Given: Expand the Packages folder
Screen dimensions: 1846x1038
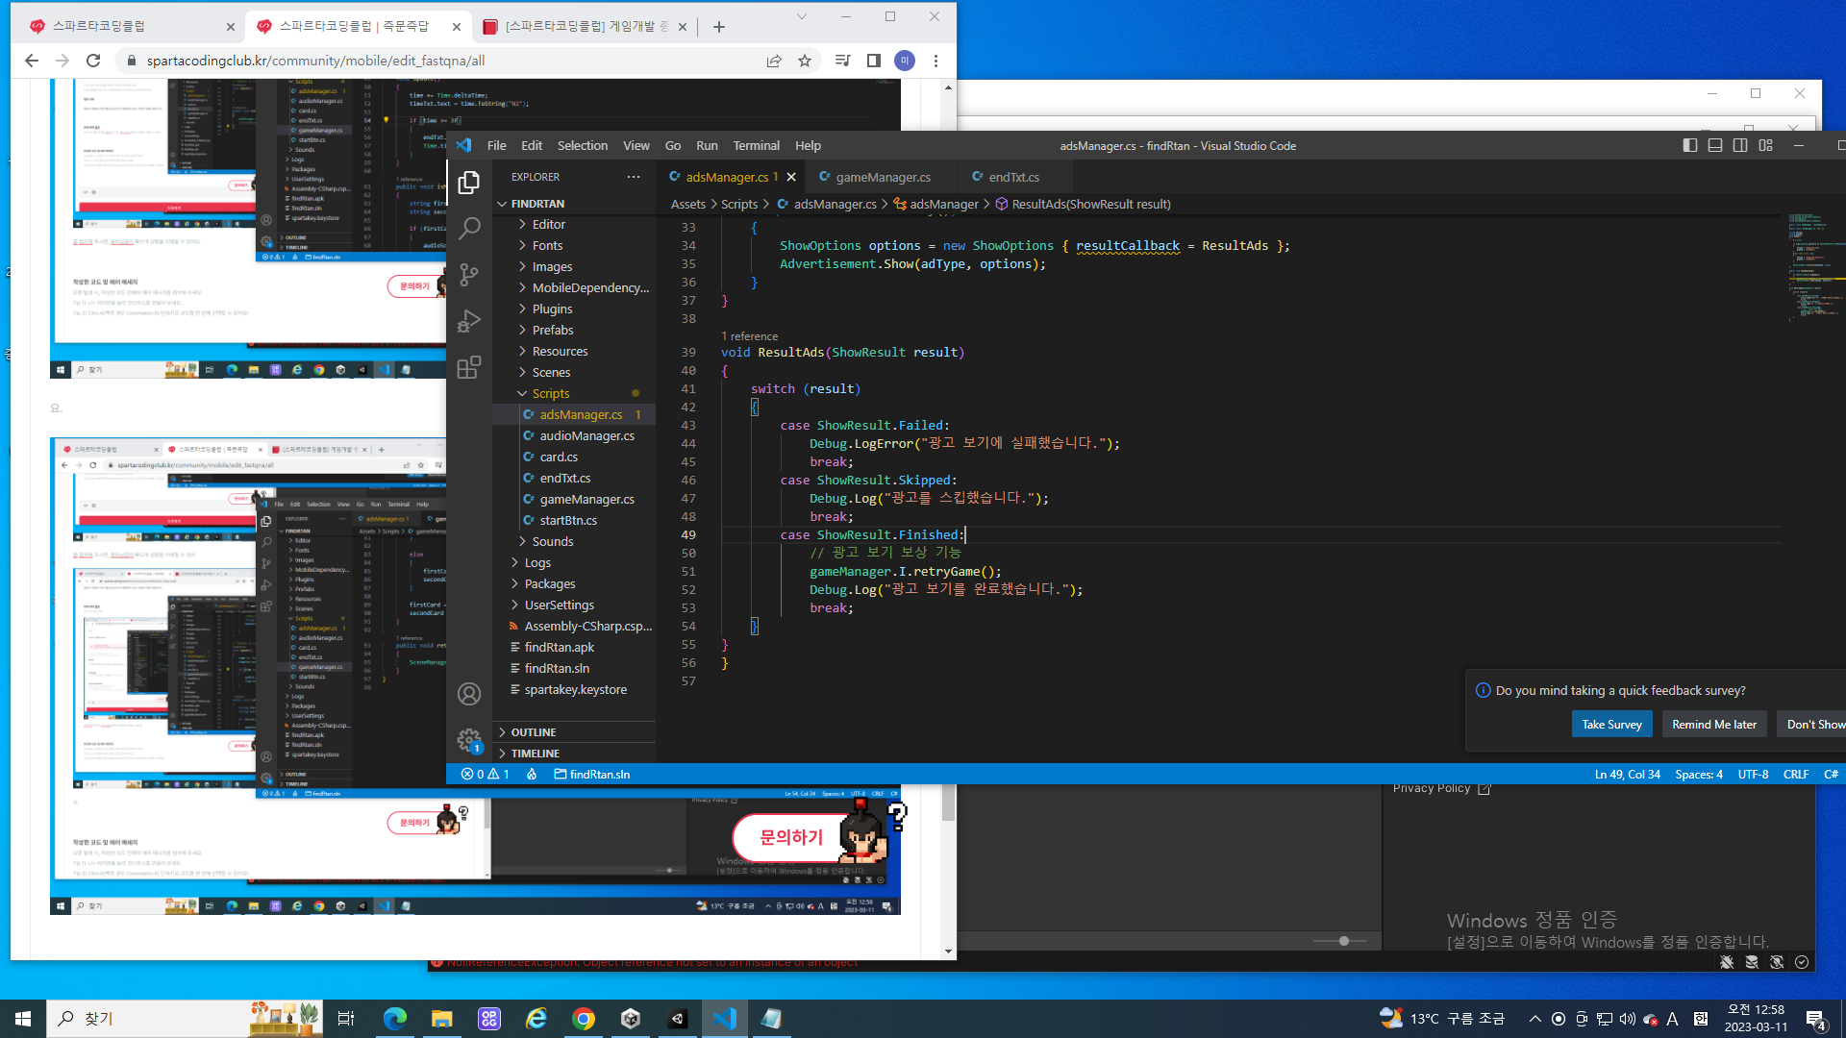Looking at the screenshot, I should 574,583.
